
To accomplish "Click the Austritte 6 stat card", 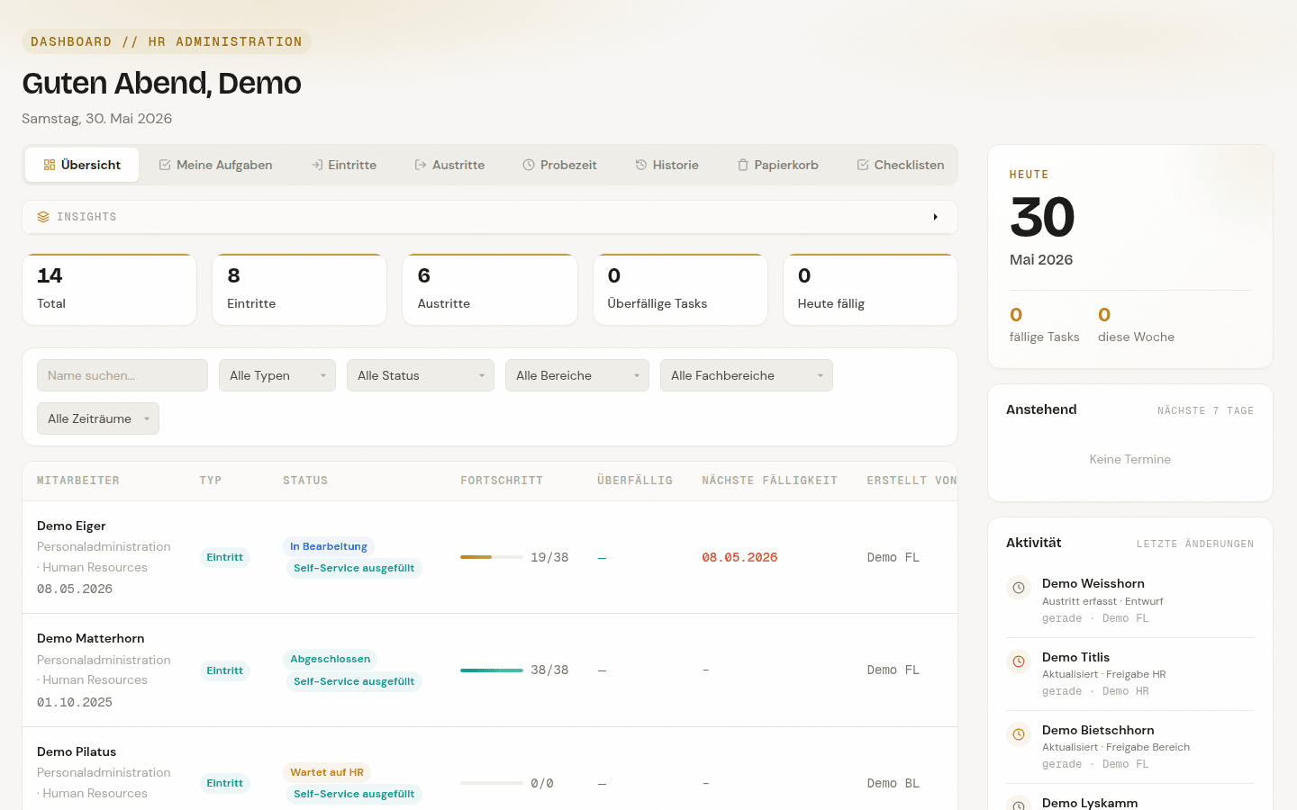I will point(490,289).
